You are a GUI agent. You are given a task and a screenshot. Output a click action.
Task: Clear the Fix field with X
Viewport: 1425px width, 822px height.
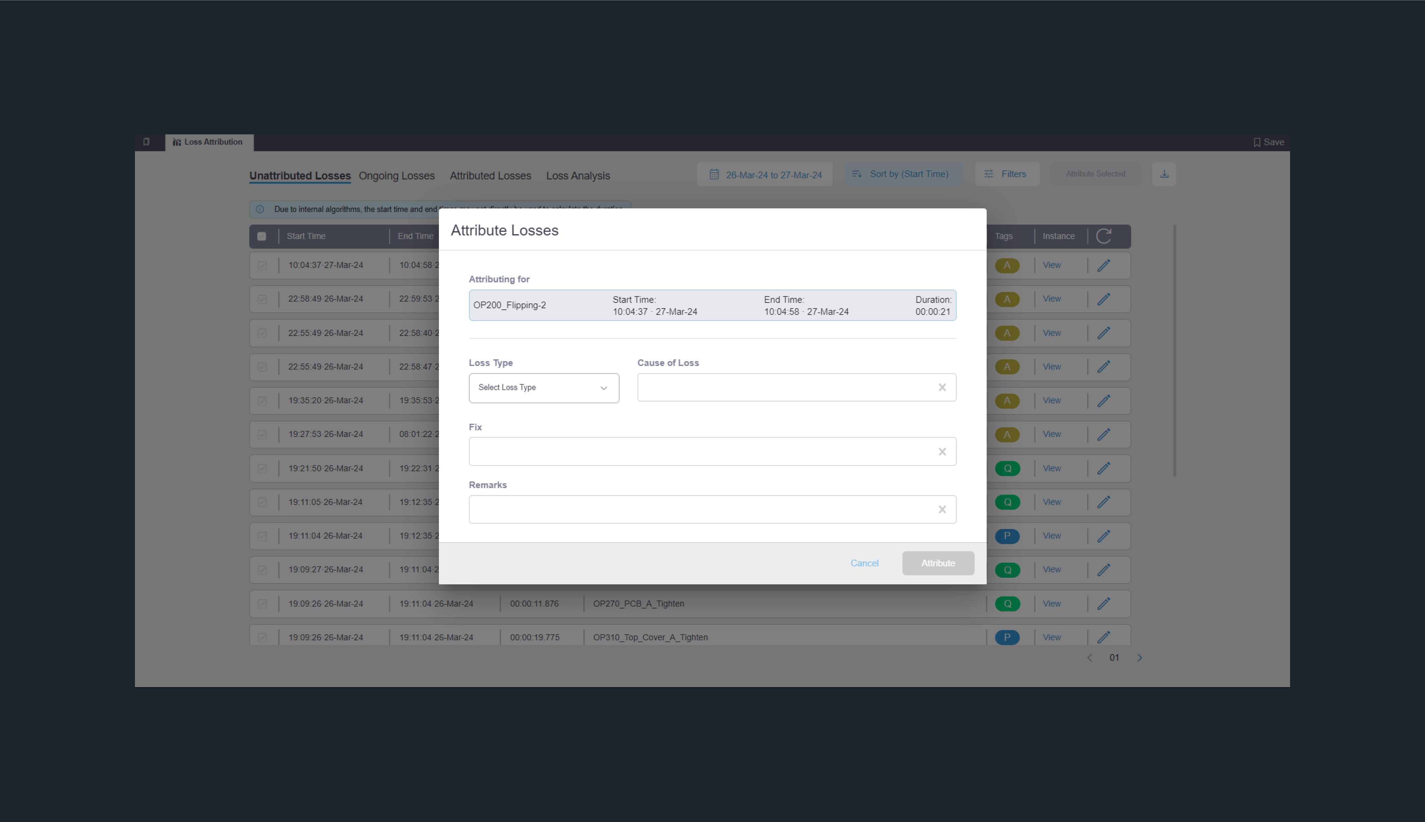(x=942, y=452)
